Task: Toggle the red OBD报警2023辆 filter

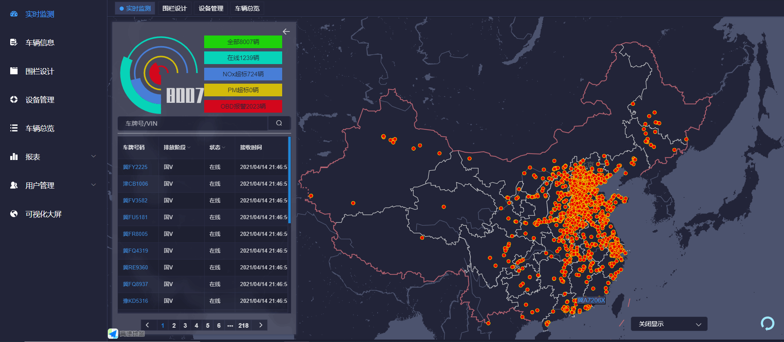Action: 243,107
